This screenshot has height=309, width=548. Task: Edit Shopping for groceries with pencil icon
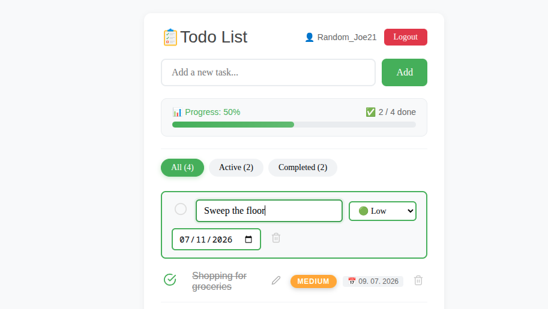(x=276, y=280)
